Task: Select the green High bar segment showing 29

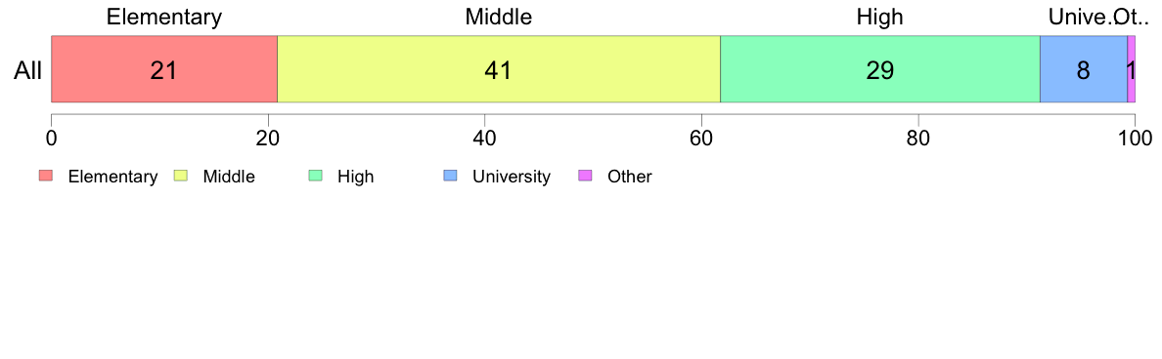Action: [x=880, y=68]
